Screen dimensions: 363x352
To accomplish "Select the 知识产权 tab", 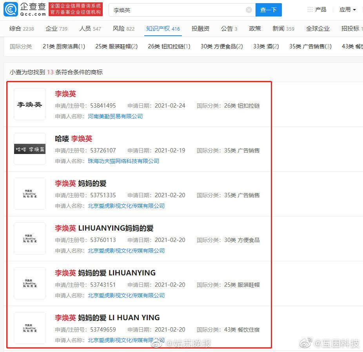I will (x=163, y=29).
